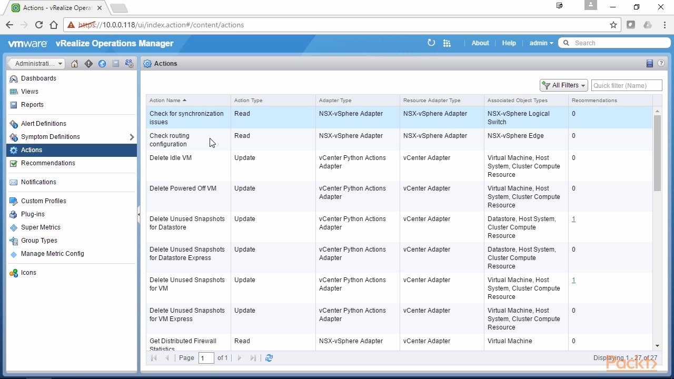The image size is (674, 379).
Task: Click the page number input field
Action: (206, 358)
